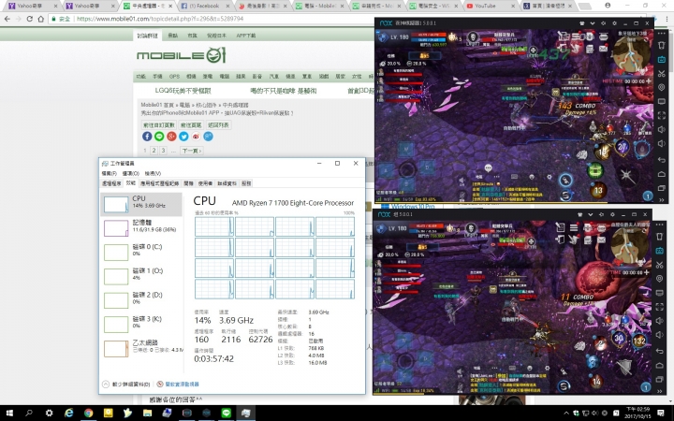Open chat speech bubble in upper game window
674x421 pixels.
pyautogui.click(x=488, y=167)
